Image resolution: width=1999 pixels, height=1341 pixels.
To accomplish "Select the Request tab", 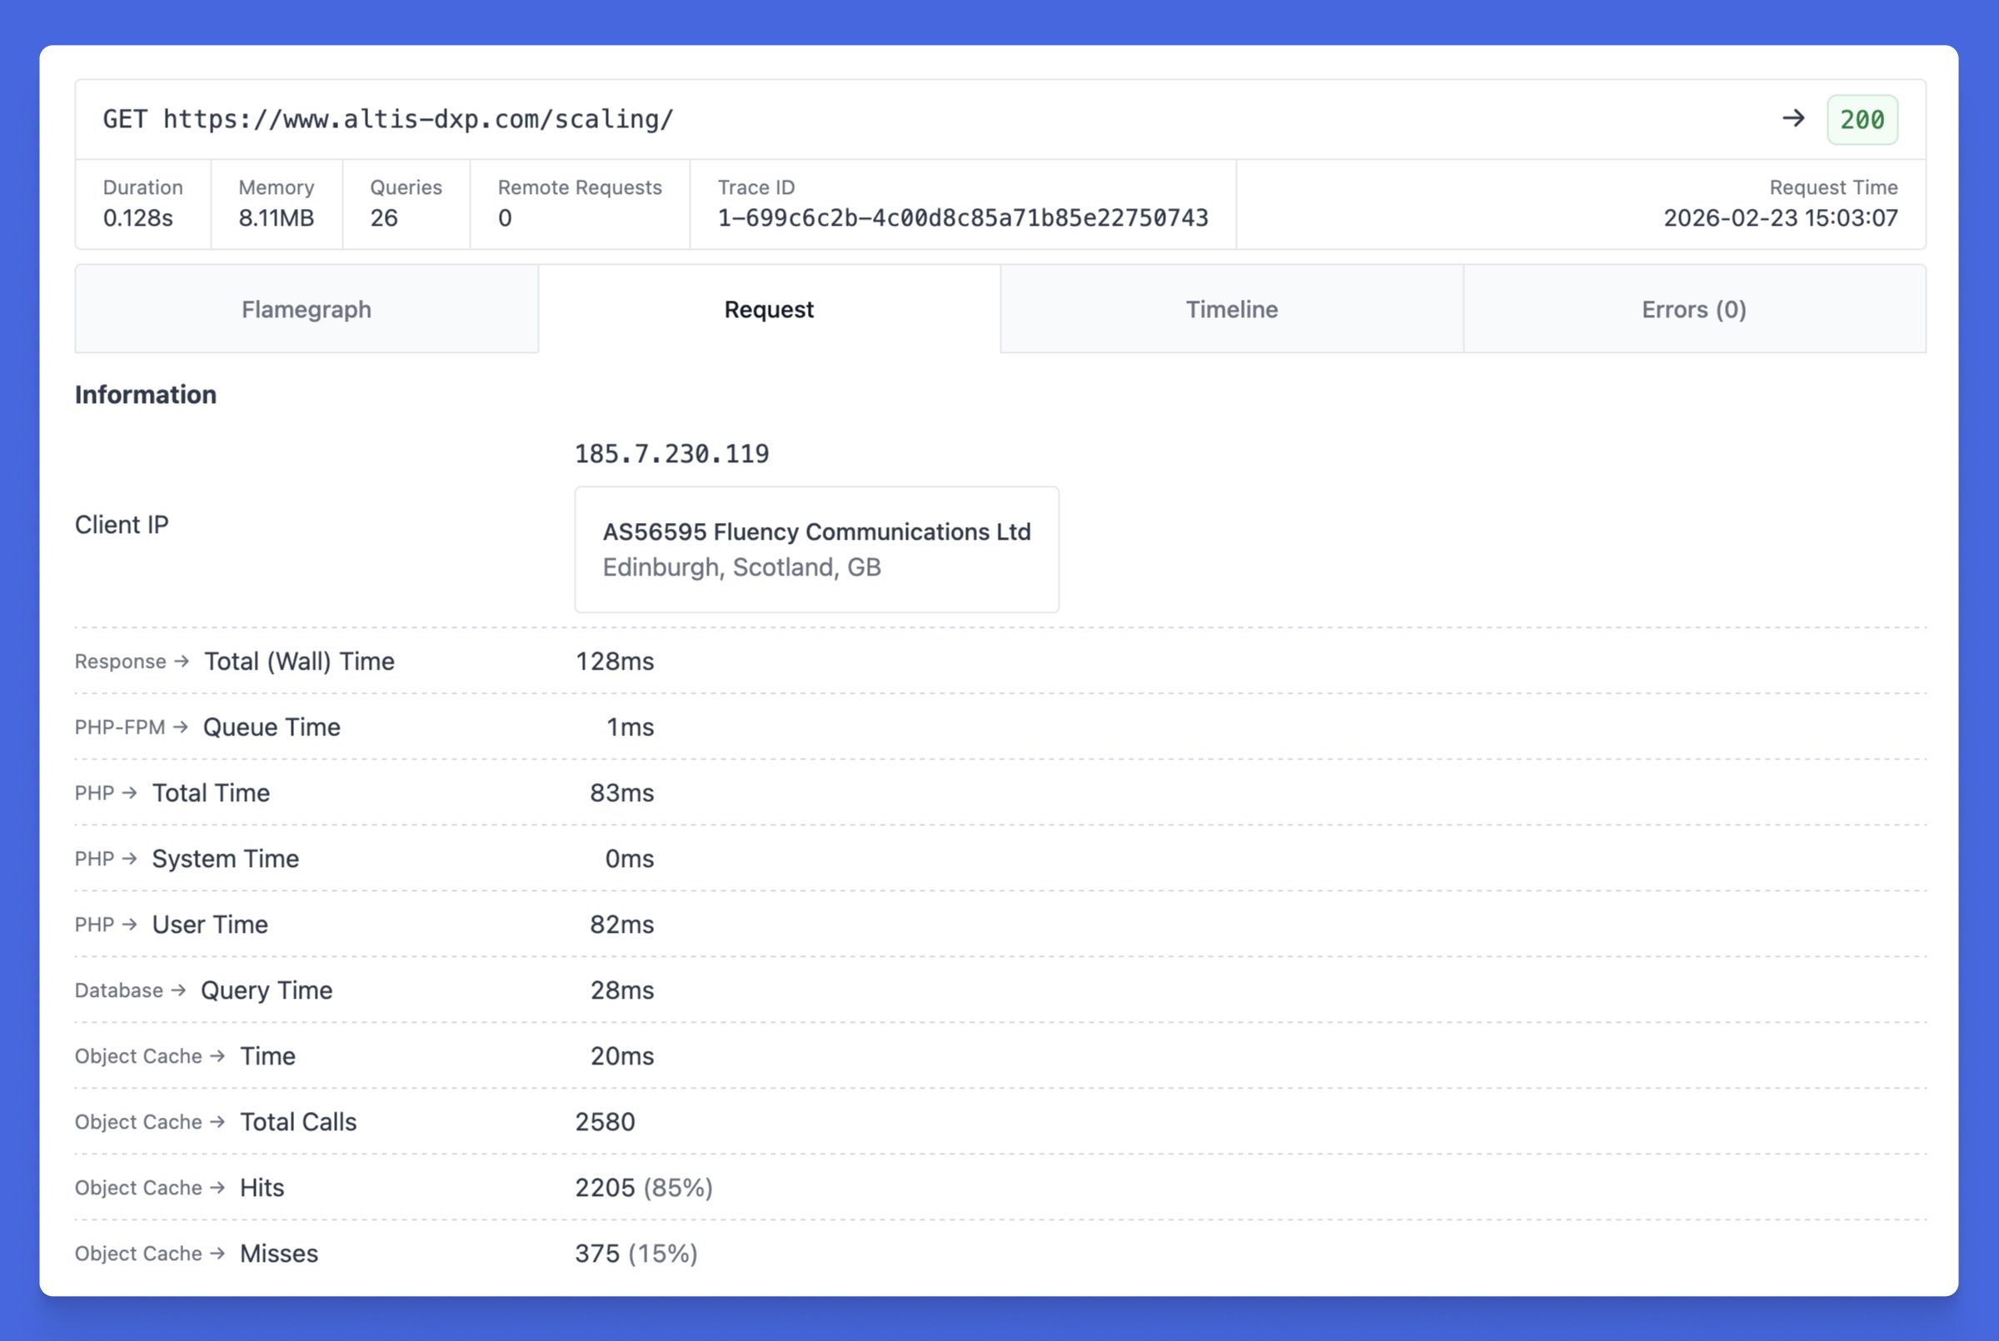I will coord(769,309).
